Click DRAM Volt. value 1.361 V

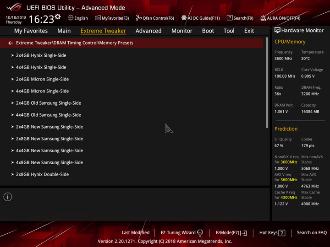pyautogui.click(x=281, y=112)
